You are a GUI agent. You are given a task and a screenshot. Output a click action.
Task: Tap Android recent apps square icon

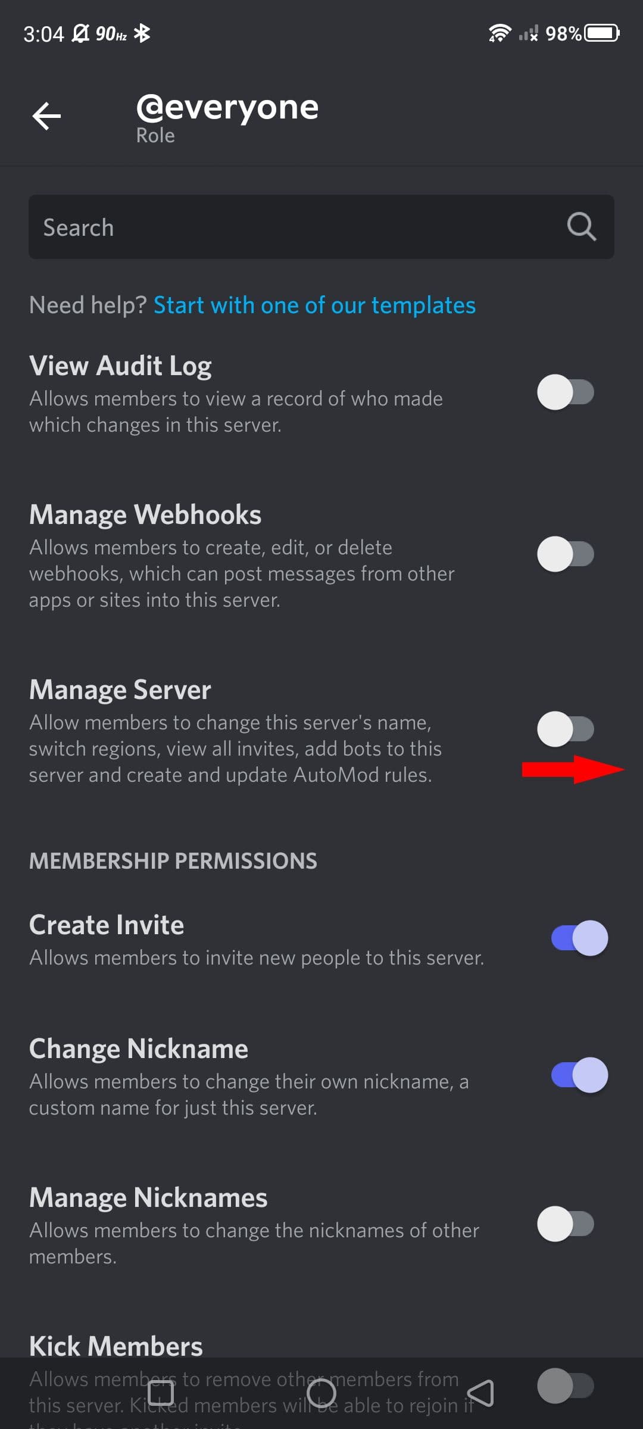[160, 1393]
